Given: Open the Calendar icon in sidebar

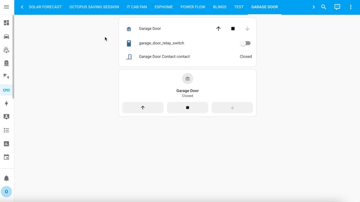Looking at the screenshot, I should point(6,157).
